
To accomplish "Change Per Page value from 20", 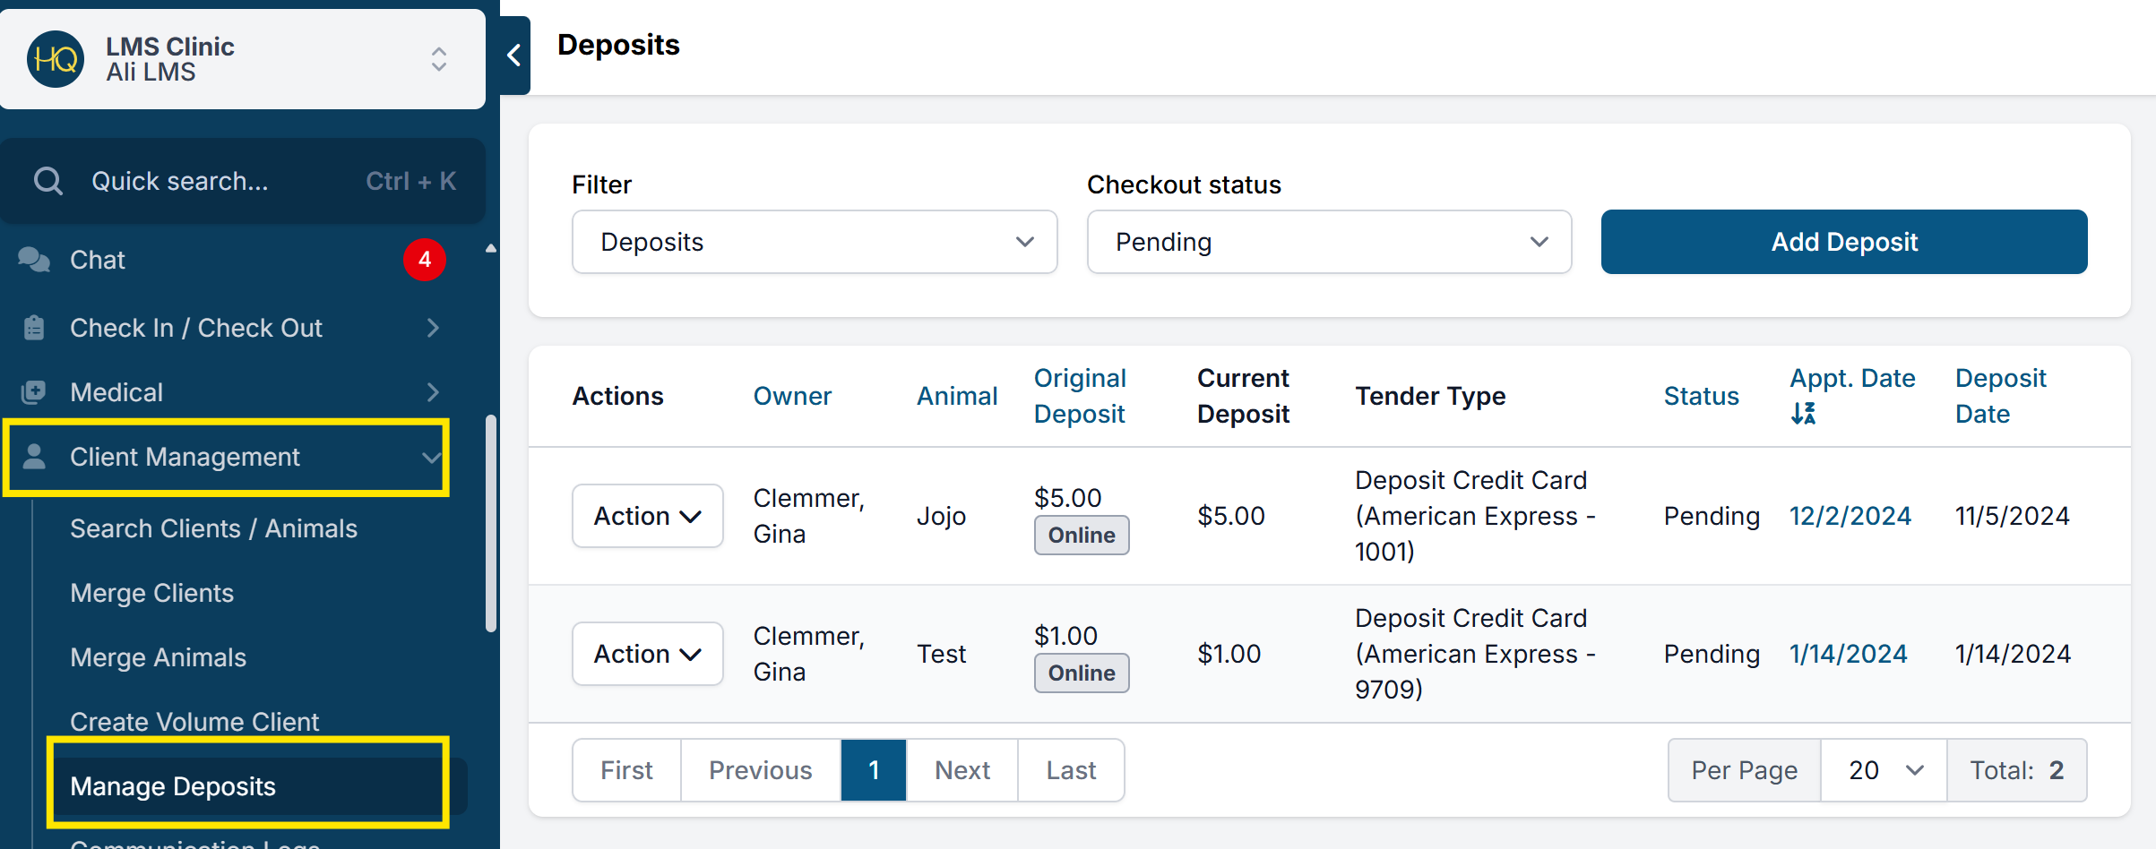I will [1884, 770].
